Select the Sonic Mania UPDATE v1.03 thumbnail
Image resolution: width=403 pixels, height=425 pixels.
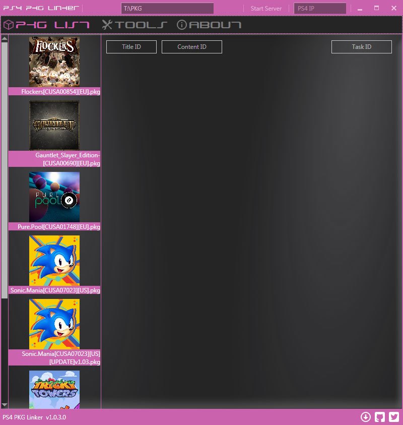[x=54, y=324]
